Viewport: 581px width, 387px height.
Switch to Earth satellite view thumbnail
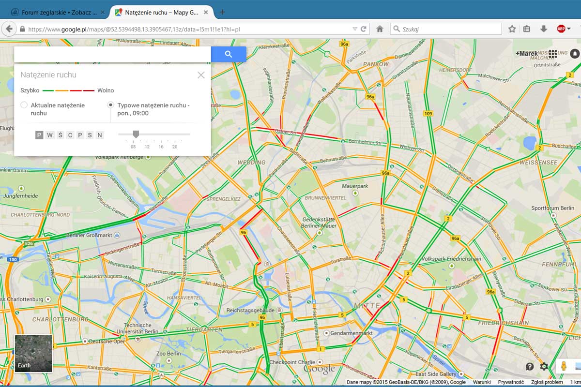point(33,354)
